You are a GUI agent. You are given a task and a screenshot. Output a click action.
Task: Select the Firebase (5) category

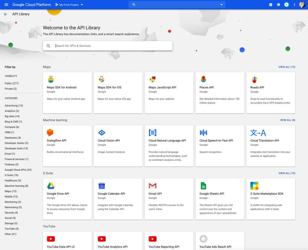(x=12, y=164)
